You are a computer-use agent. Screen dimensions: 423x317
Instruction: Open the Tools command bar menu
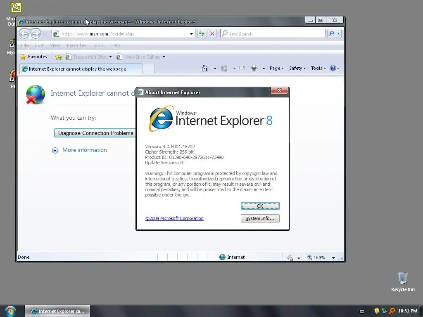click(x=318, y=68)
